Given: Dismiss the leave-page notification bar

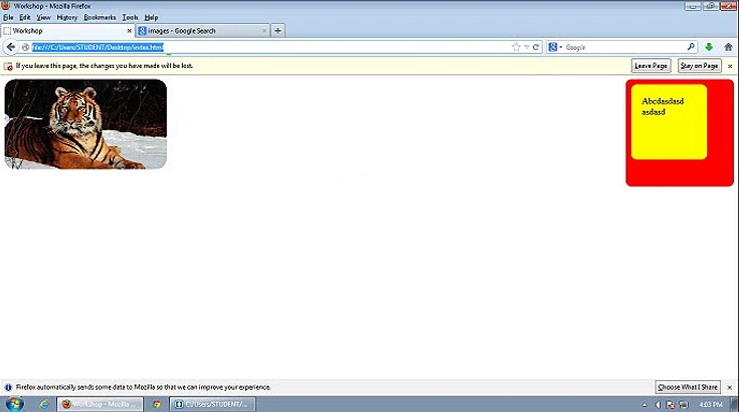Looking at the screenshot, I should tap(730, 66).
